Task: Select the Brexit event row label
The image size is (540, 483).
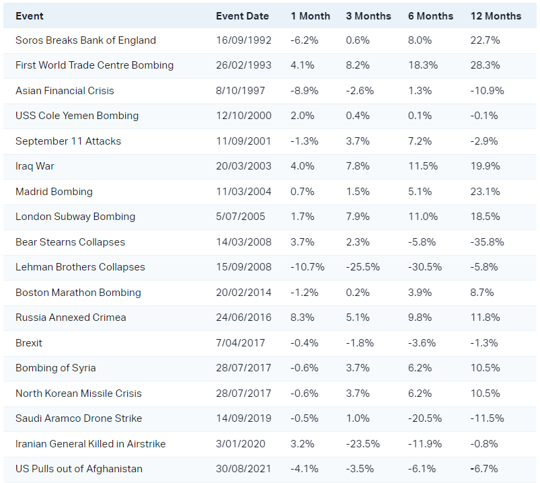Action: pos(29,343)
